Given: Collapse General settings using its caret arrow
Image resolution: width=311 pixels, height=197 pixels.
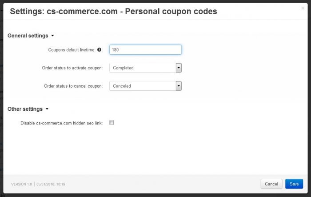Looking at the screenshot, I should click(52, 36).
